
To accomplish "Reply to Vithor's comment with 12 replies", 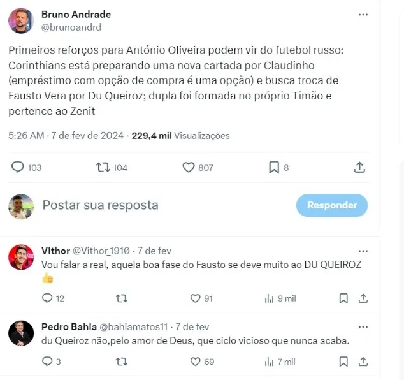I will [x=47, y=298].
